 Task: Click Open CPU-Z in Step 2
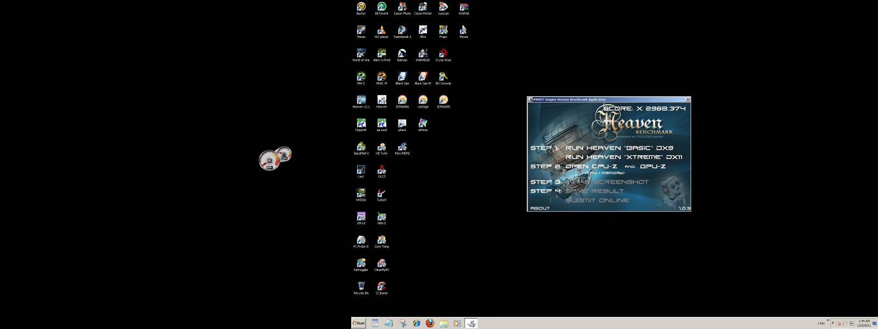pos(591,167)
